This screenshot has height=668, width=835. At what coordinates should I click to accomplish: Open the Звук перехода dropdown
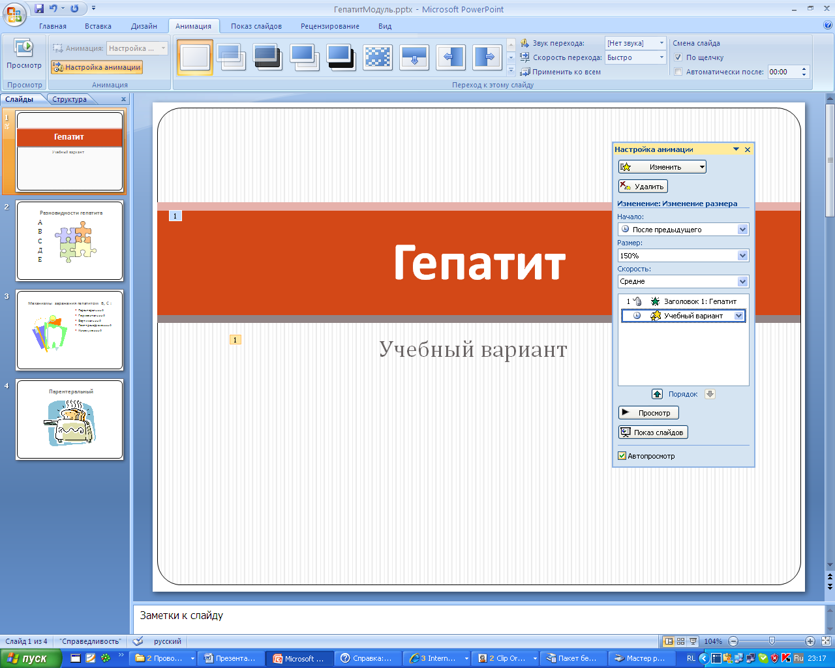(661, 43)
